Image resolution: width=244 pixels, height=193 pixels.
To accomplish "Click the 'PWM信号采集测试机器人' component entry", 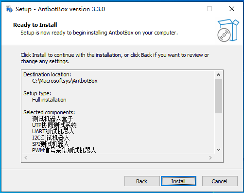I will click(x=64, y=150).
